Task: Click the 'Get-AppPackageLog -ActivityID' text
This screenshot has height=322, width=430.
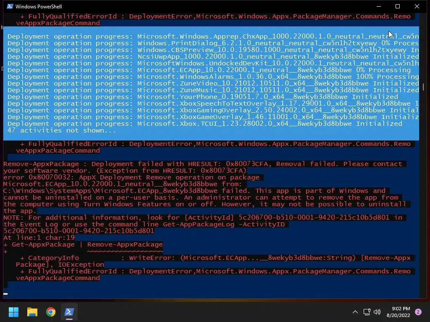Action: 224,225
